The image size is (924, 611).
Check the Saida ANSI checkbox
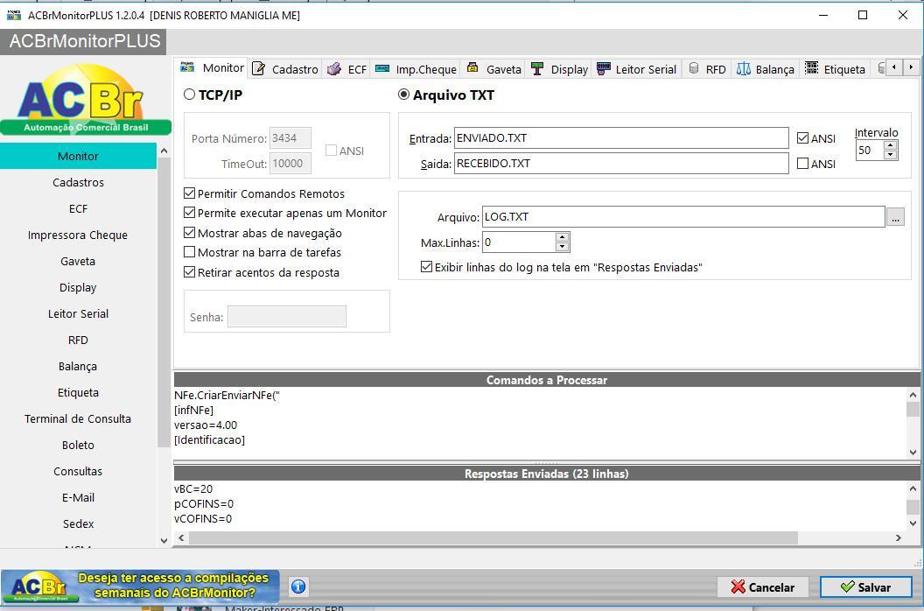click(x=802, y=164)
